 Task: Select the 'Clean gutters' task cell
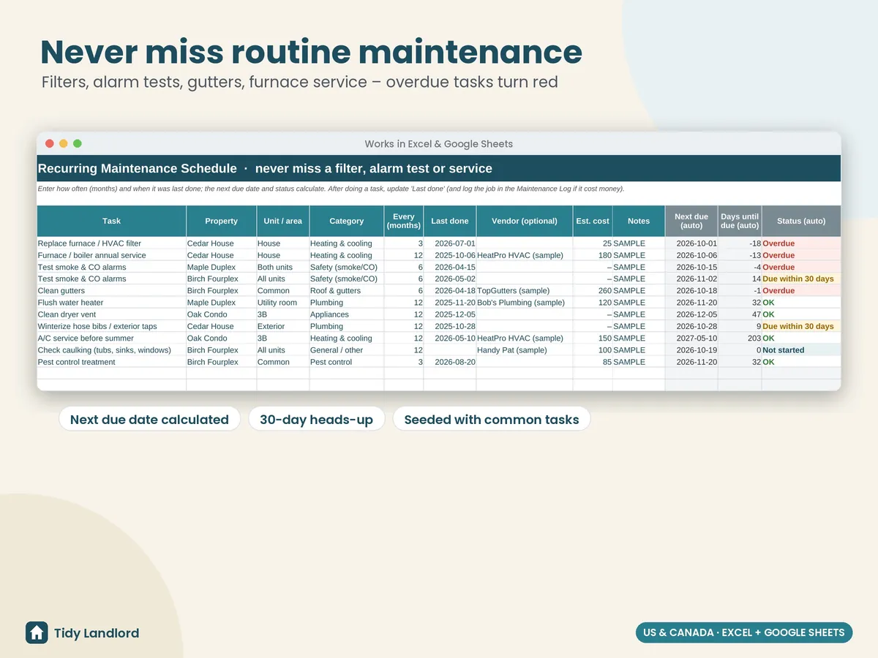pyautogui.click(x=112, y=291)
